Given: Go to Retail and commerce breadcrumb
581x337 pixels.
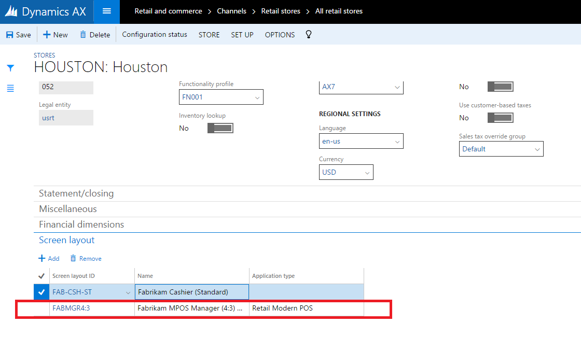Looking at the screenshot, I should pos(168,11).
